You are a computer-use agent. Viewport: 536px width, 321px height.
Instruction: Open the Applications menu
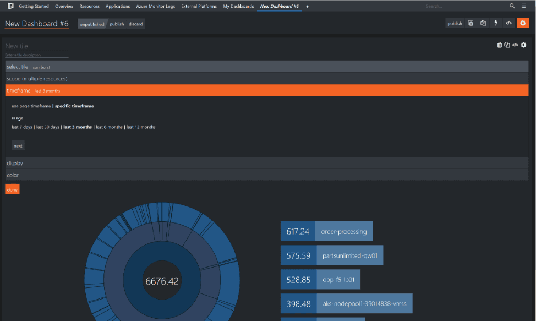coord(118,6)
